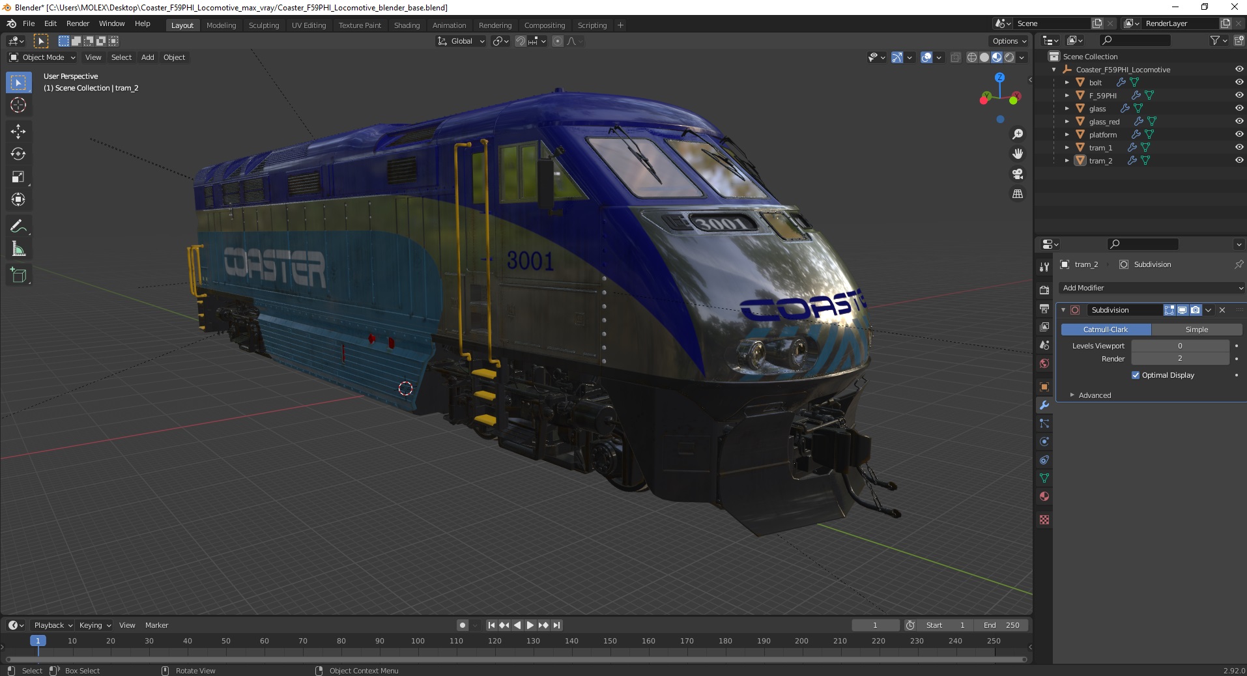The image size is (1247, 676).
Task: Hide the F_59PHI object in outliner
Action: coord(1239,95)
